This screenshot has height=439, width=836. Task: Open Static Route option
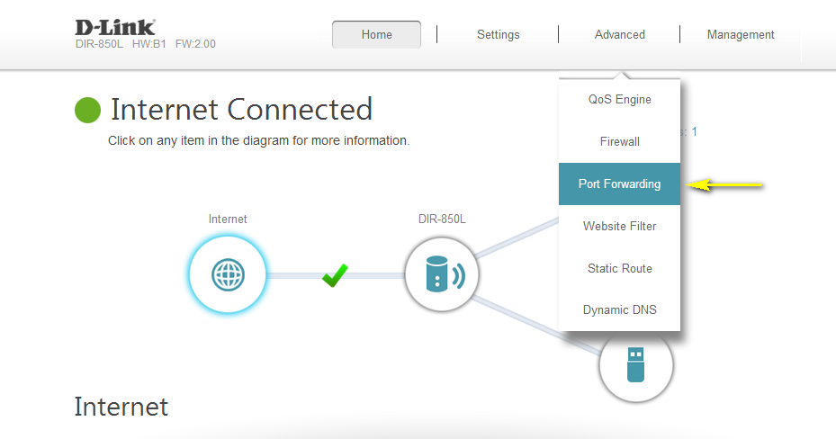point(619,269)
